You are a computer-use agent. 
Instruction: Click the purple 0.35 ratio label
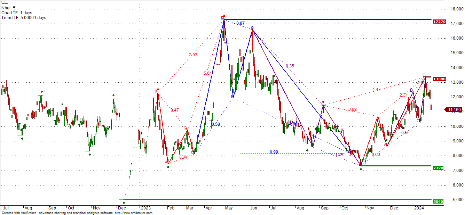click(290, 66)
